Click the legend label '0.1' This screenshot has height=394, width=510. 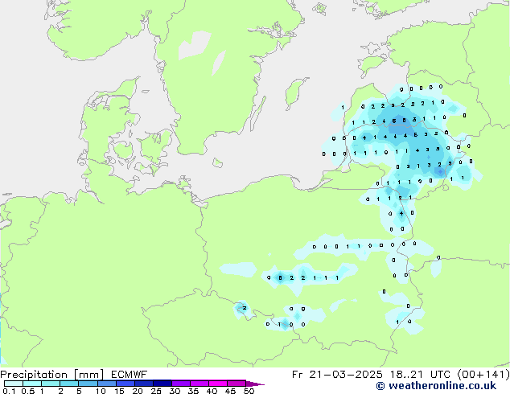tap(9, 391)
